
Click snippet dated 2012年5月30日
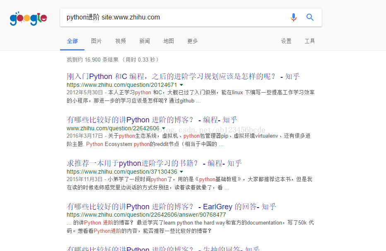click(x=191, y=97)
